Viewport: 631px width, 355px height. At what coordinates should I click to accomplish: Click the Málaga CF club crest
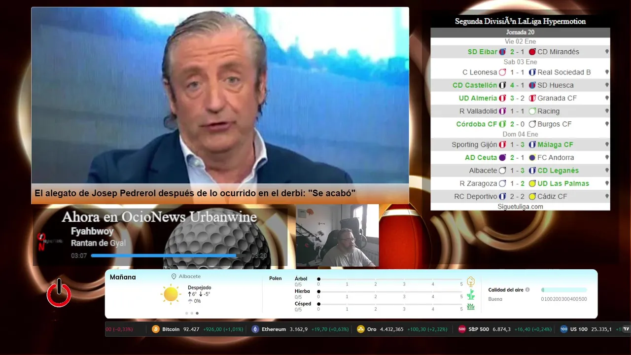532,145
